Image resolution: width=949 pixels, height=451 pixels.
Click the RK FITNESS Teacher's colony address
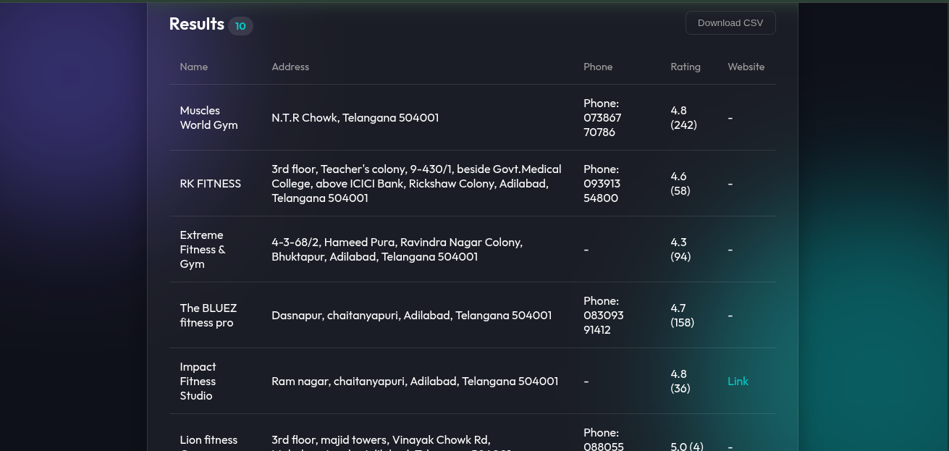point(416,184)
